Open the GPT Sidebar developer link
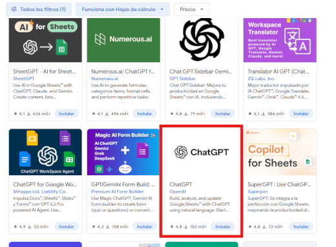Screen dimensions: 336x247 (x=182, y=78)
